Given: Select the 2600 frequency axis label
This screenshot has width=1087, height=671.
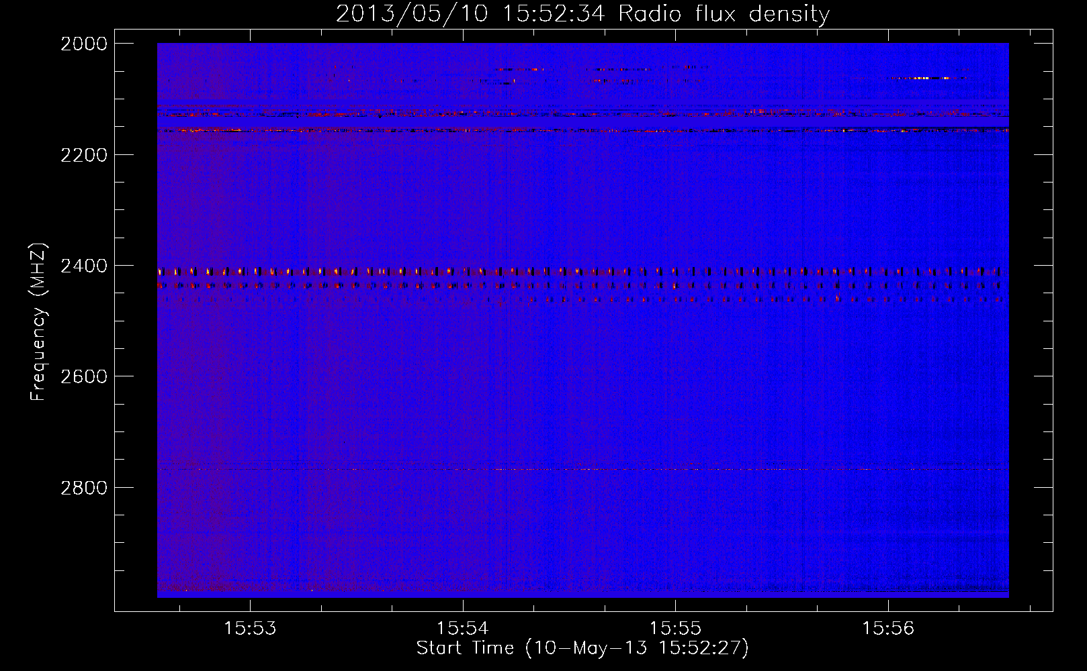Looking at the screenshot, I should click(x=84, y=376).
